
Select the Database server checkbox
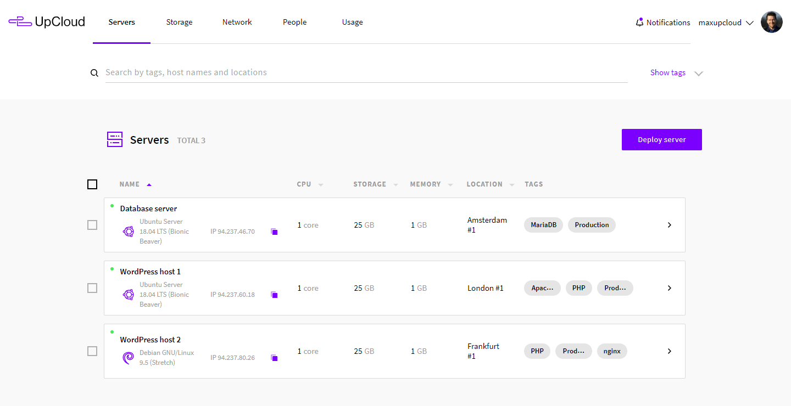tap(92, 225)
